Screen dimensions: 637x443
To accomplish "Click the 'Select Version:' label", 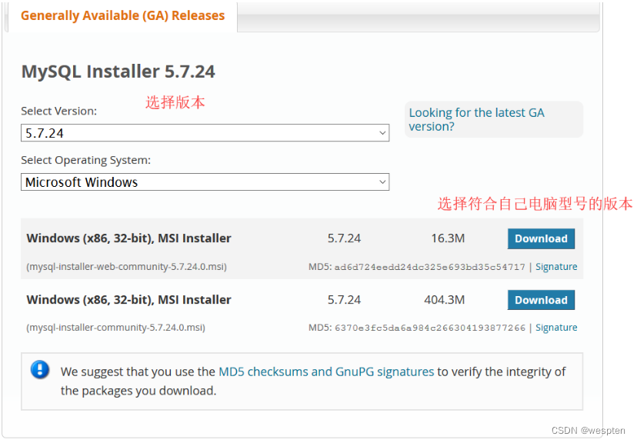I will [x=59, y=112].
